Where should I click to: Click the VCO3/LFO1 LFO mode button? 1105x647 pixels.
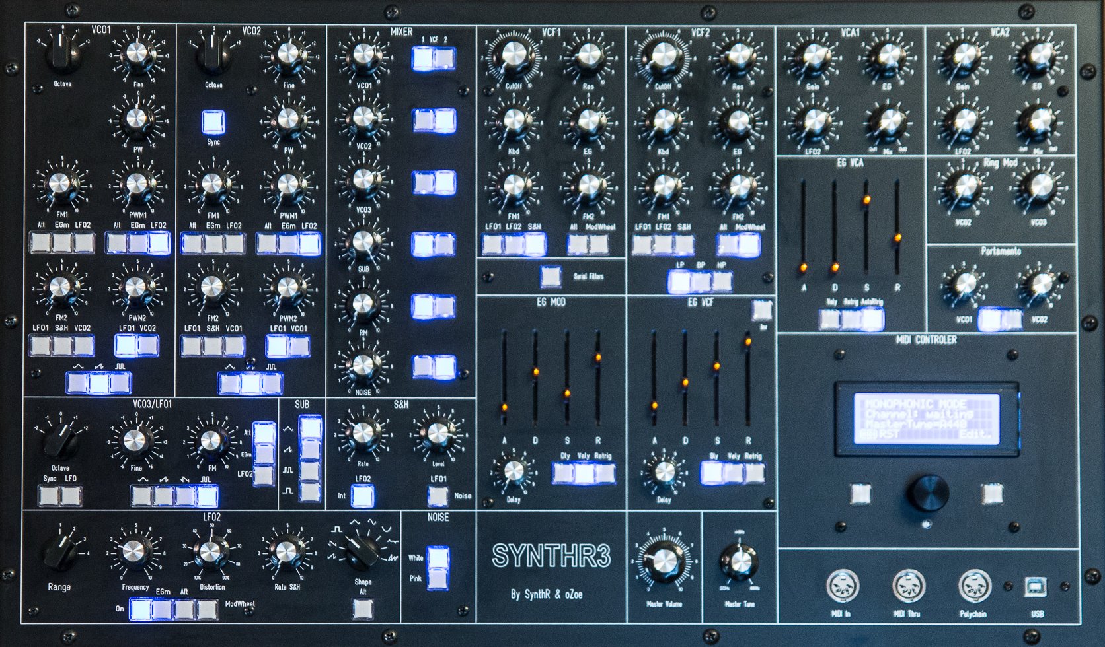coord(71,495)
